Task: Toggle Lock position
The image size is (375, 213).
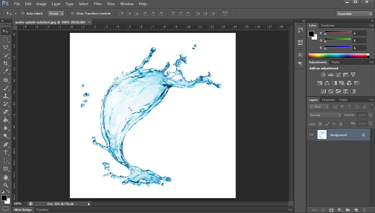Action: coord(334,124)
